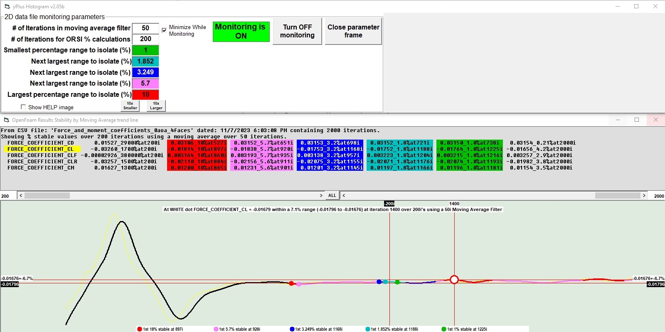Click the 10x Smaller button
665x332 pixels.
(130, 106)
